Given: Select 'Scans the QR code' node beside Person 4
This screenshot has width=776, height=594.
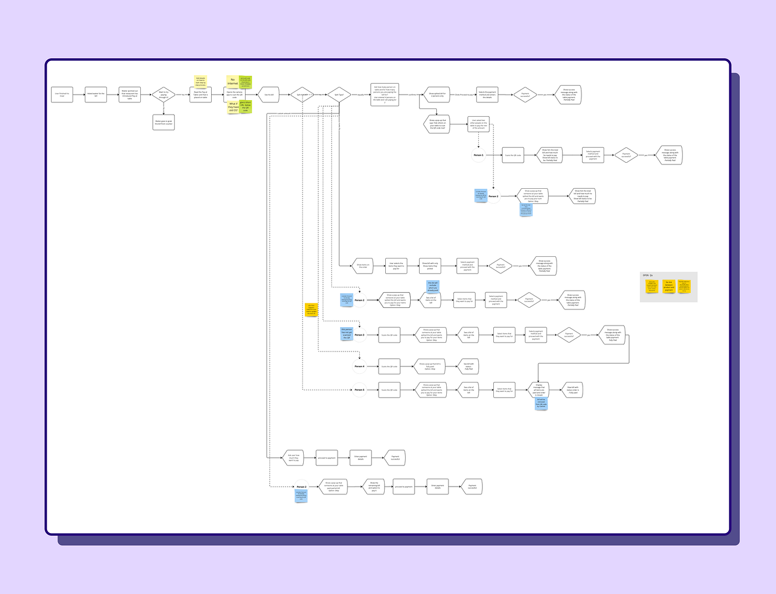Looking at the screenshot, I should click(389, 366).
